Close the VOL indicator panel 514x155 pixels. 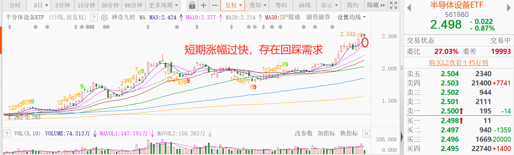point(366,134)
